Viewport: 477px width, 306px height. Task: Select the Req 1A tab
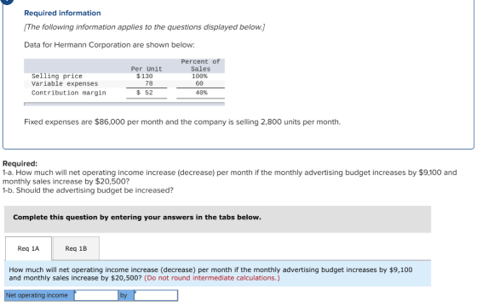point(28,248)
